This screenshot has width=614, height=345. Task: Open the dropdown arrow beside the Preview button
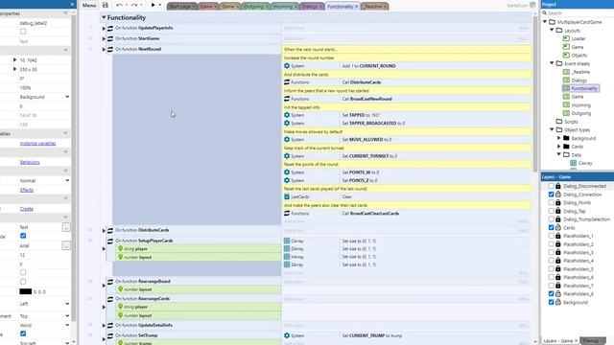point(160,5)
